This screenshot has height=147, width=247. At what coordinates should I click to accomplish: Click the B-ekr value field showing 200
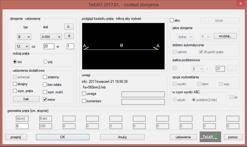tap(46, 126)
